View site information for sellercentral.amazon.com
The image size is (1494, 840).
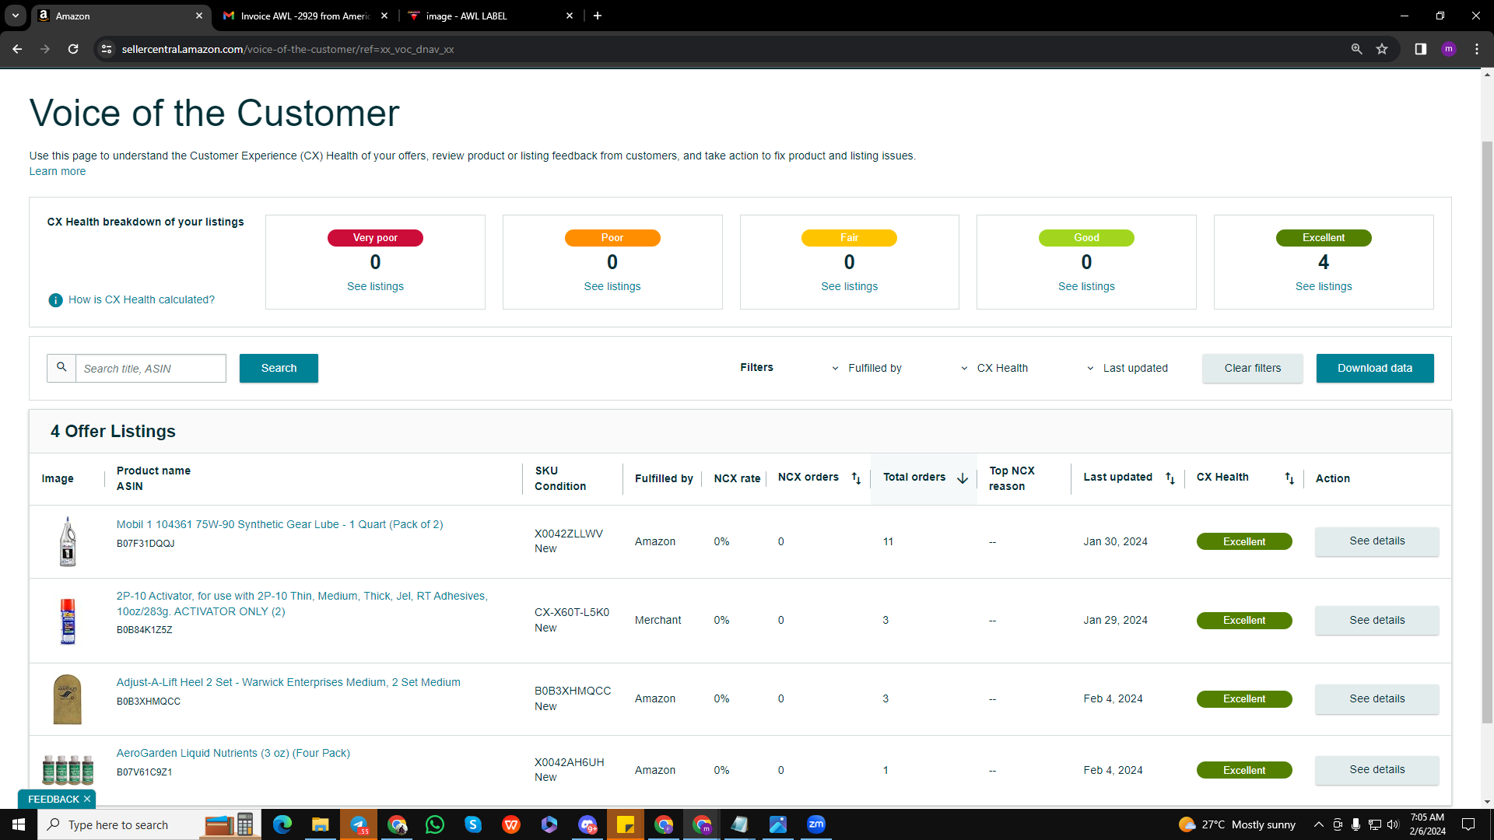pyautogui.click(x=107, y=49)
